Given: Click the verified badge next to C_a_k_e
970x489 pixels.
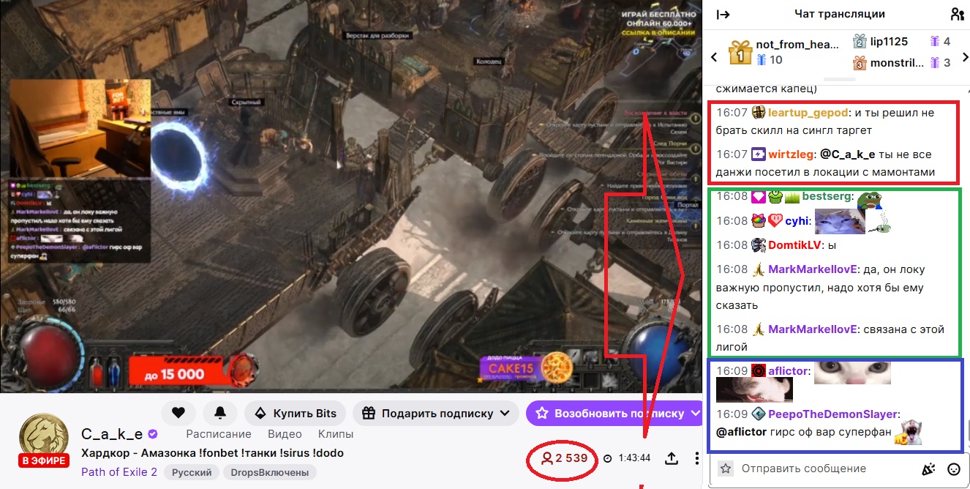Looking at the screenshot, I should [x=153, y=434].
